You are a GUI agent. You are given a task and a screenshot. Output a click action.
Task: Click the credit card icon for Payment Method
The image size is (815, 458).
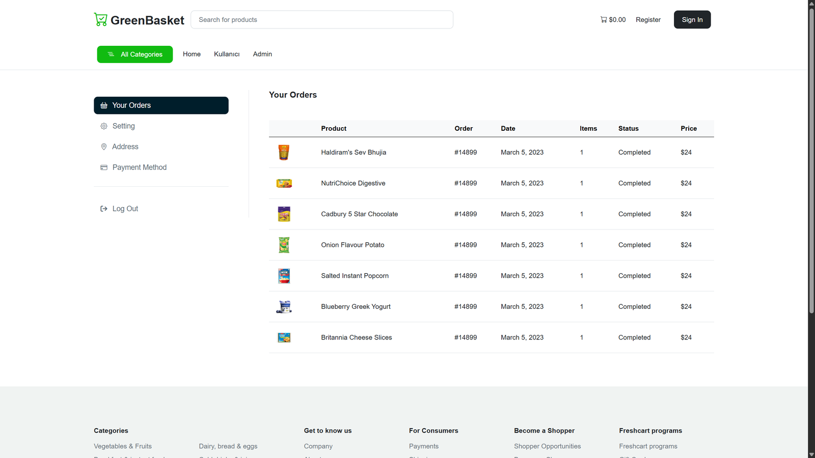[104, 167]
